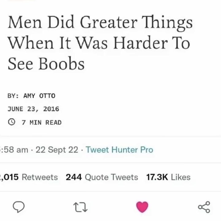Click author name AMY OTTO

pos(39,96)
